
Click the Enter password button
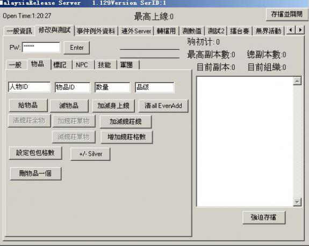[x=77, y=48]
